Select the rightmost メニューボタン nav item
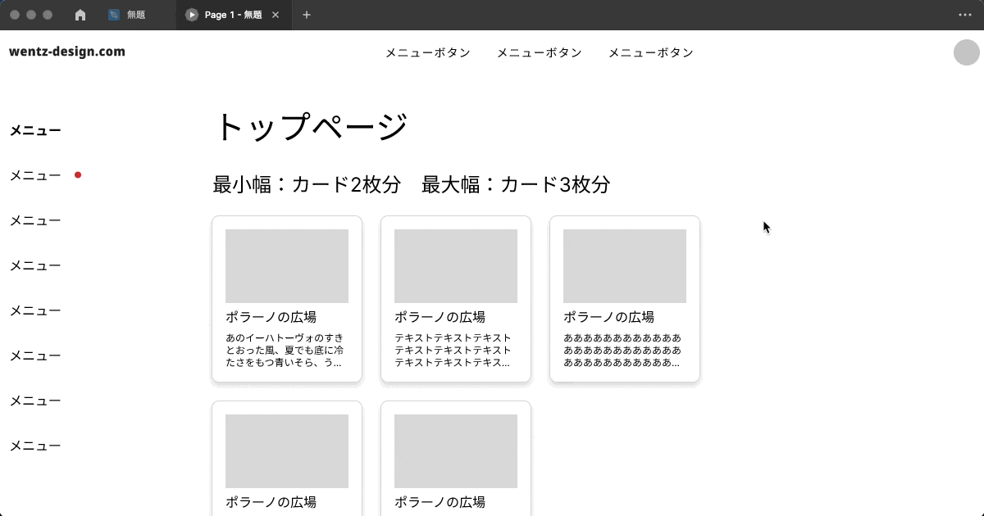 click(x=650, y=52)
